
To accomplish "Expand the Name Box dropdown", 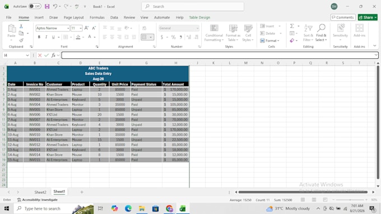I will click(27, 55).
